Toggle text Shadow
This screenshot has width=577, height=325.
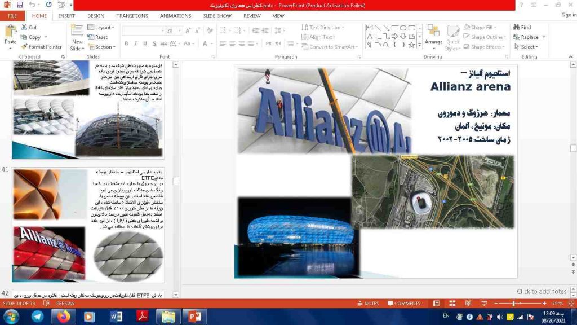154,43
